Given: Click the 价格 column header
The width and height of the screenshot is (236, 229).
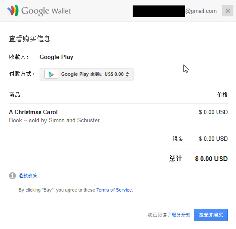Looking at the screenshot, I should [222, 95].
